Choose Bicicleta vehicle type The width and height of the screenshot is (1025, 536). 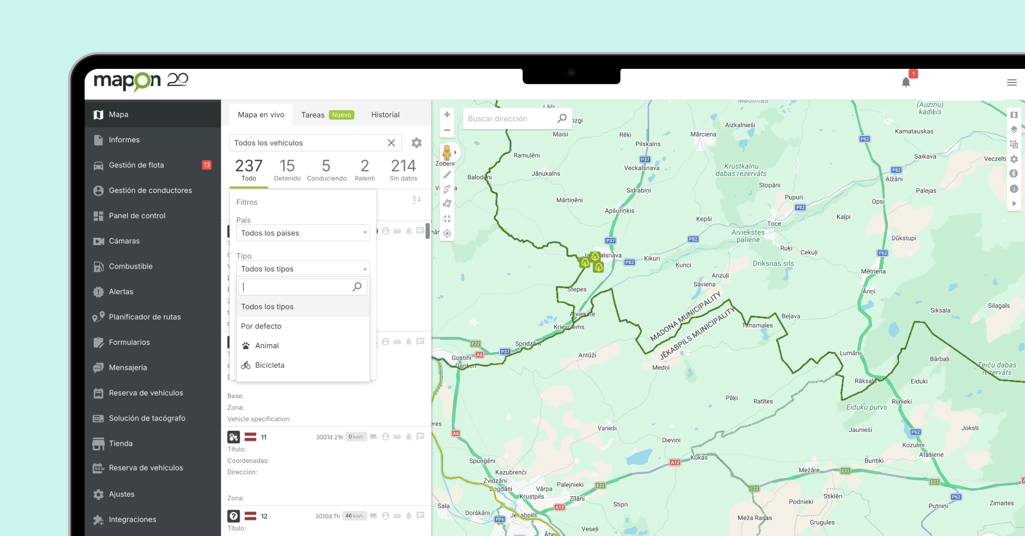pyautogui.click(x=303, y=365)
